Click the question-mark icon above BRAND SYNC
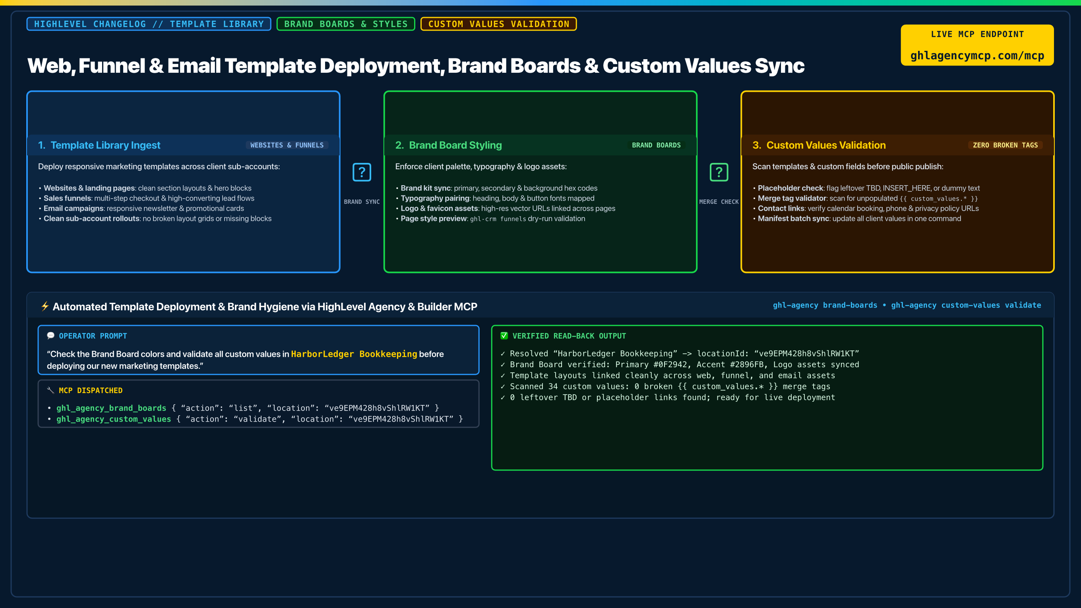The height and width of the screenshot is (608, 1081). tap(362, 172)
